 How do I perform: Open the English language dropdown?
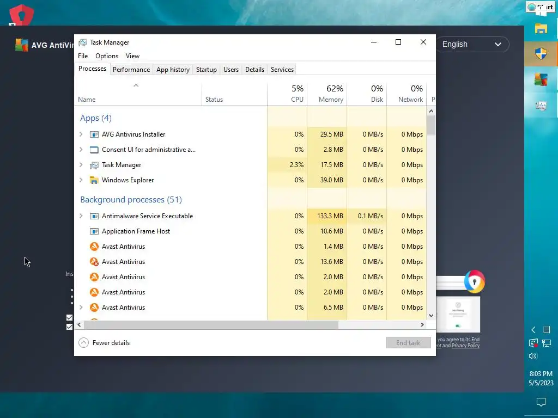[x=472, y=45]
